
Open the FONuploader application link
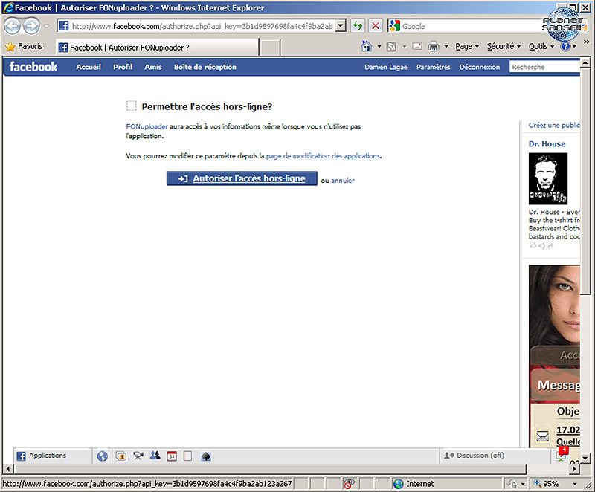tap(147, 126)
